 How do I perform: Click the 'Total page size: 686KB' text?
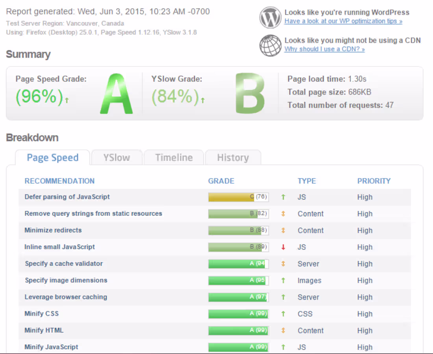[329, 92]
